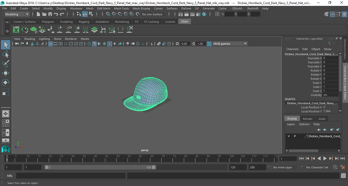Open viewport Shading menu

tap(29, 39)
